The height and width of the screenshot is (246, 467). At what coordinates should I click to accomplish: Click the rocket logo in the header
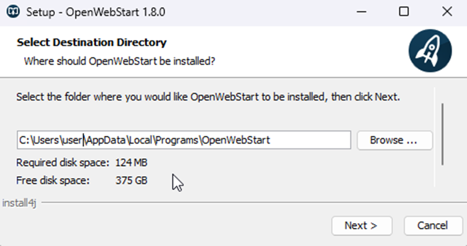pos(430,51)
